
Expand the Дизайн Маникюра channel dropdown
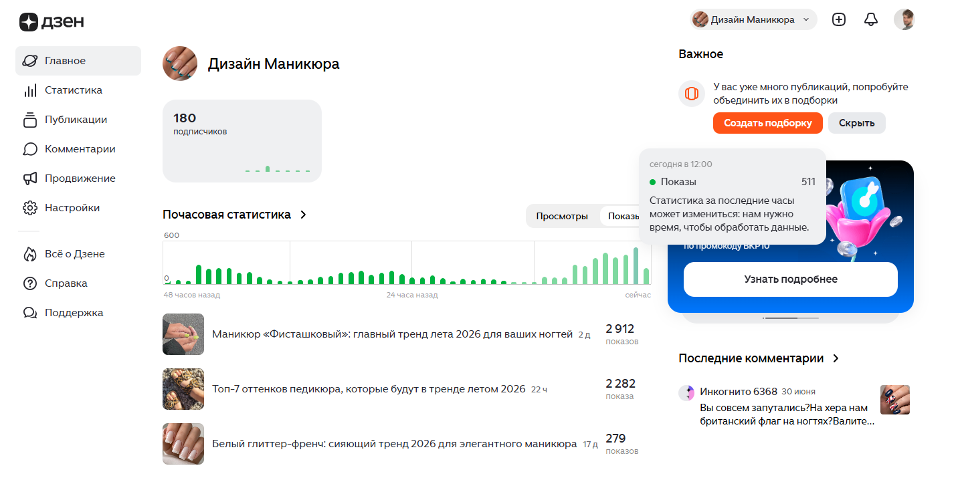point(753,19)
